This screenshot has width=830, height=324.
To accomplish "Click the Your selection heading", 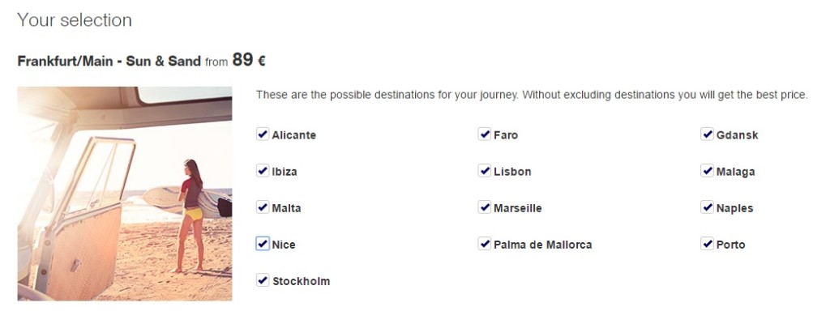I will coord(74,19).
